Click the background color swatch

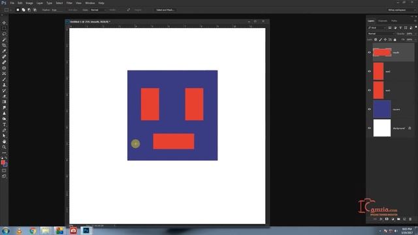click(x=6, y=165)
